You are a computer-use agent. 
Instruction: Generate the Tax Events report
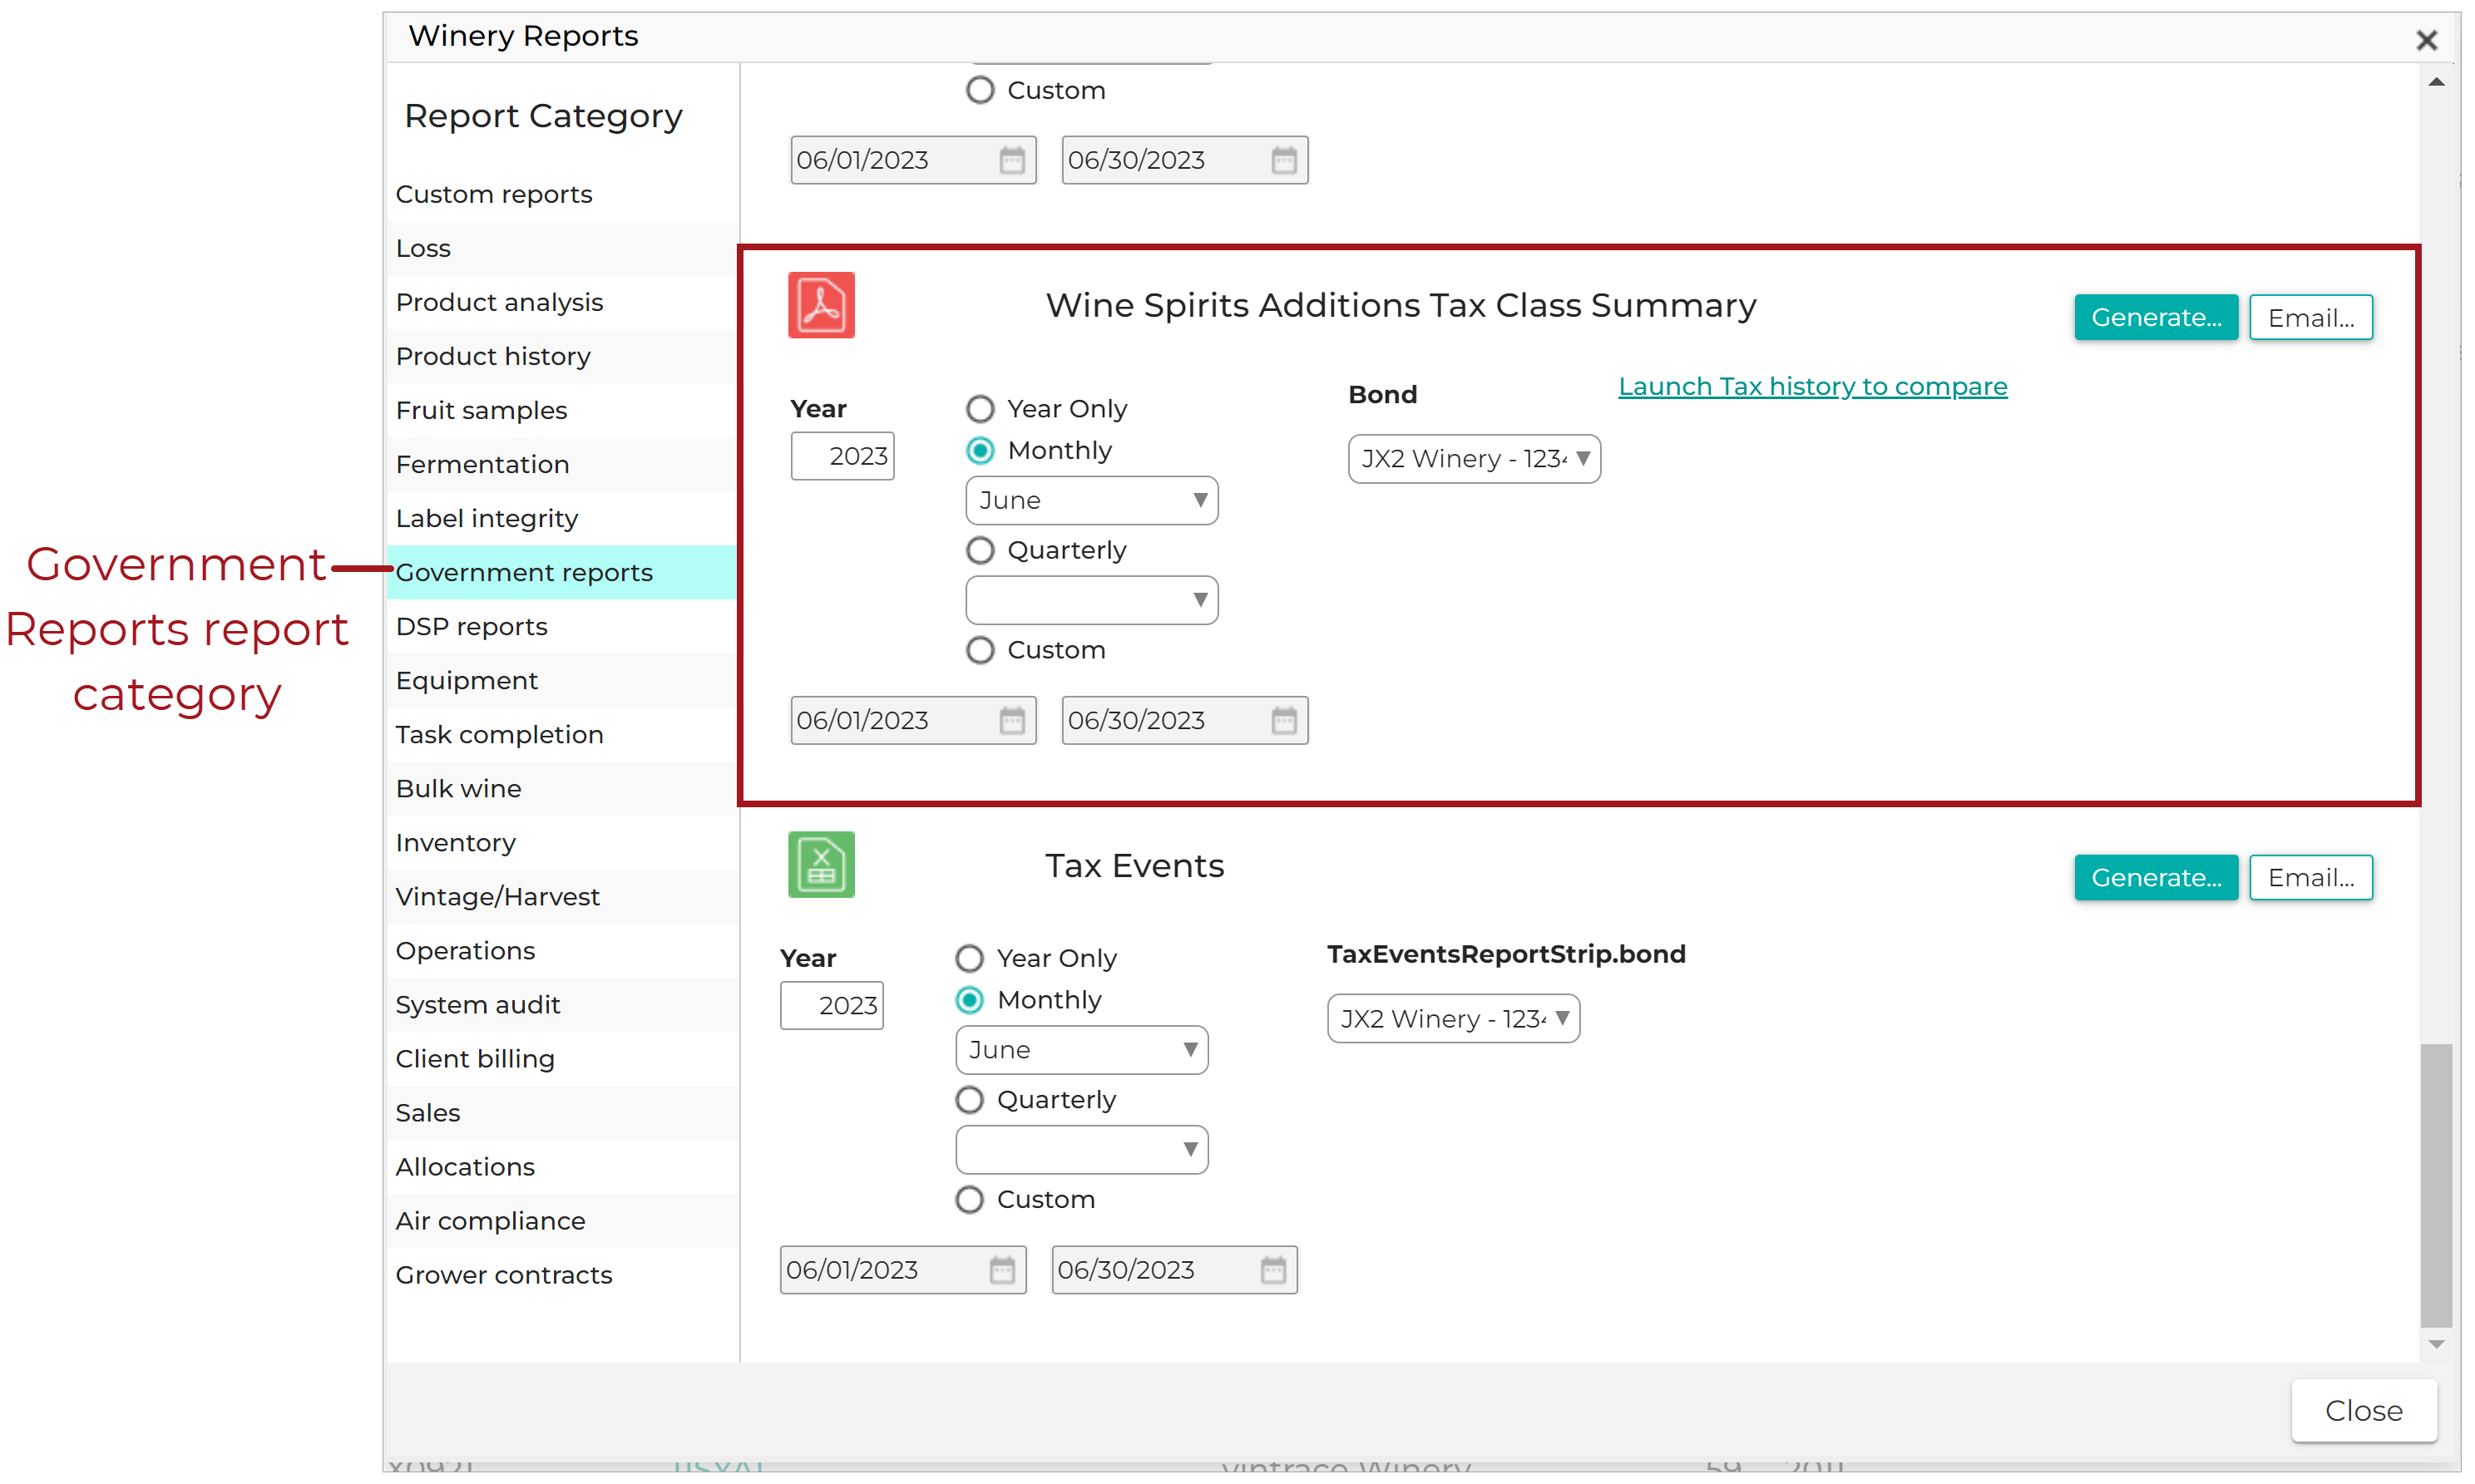[2156, 877]
